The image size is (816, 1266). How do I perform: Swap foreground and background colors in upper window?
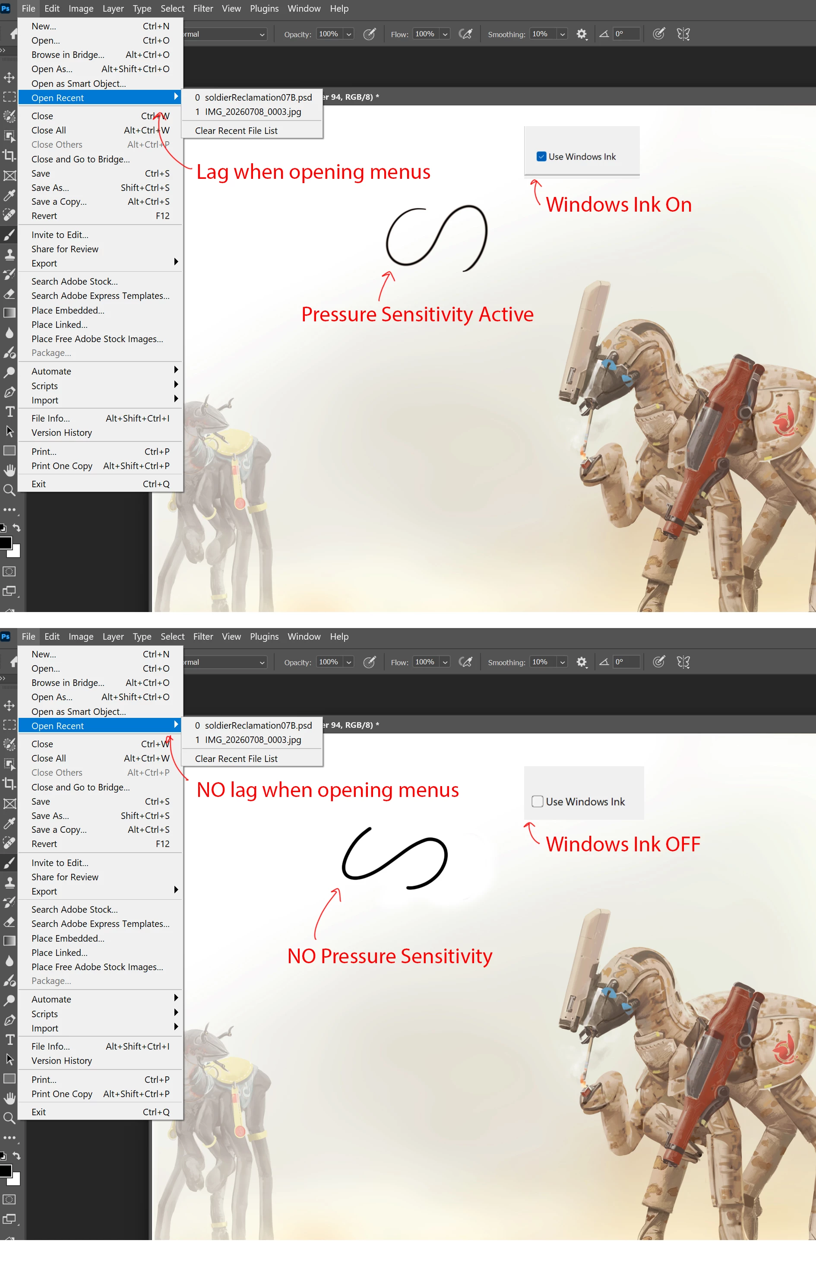(x=16, y=528)
